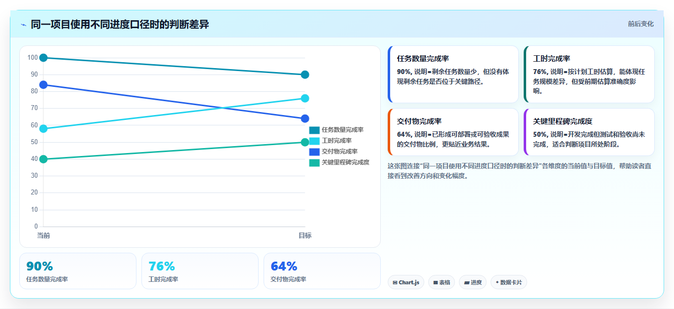This screenshot has width=674, height=309.
Task: Open the 交付物完成率 info card heading
Action: (x=419, y=121)
